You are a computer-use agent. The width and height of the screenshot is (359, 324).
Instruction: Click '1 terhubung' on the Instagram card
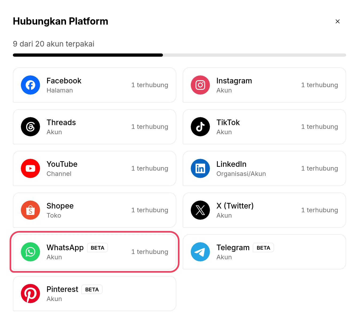(x=319, y=85)
